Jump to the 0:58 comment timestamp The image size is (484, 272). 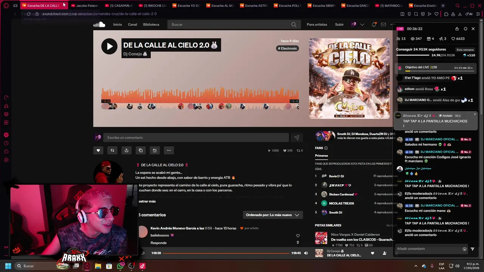point(208,228)
